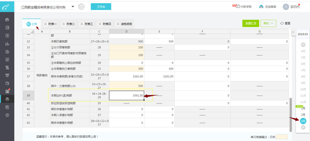The height and width of the screenshot is (141, 310).
Task: Click cell 本期入库查补税额
Action: tap(70, 115)
